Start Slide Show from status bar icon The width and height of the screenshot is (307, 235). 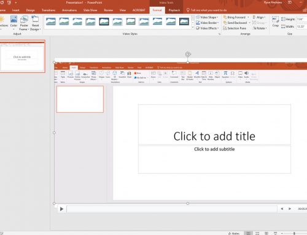275,233
